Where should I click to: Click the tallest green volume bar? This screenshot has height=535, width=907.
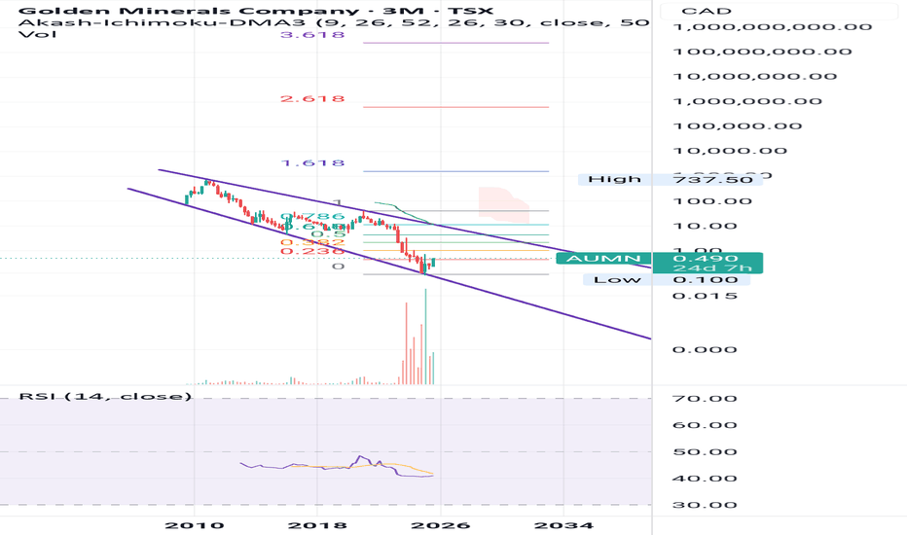click(x=425, y=337)
